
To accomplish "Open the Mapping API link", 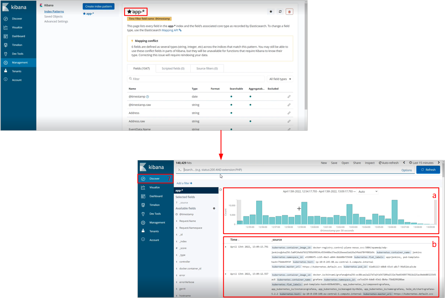I will click(172, 30).
